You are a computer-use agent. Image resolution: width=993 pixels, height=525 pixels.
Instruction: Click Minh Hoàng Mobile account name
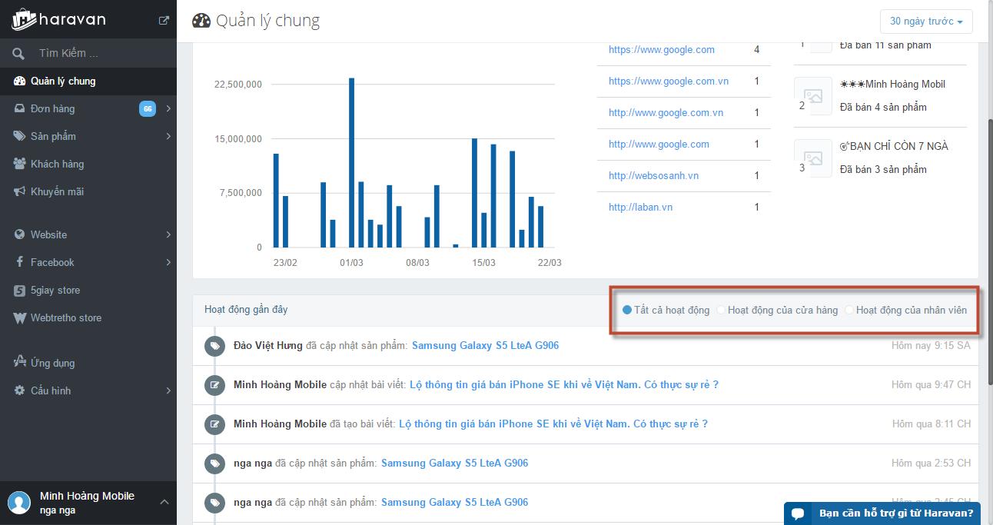point(87,496)
